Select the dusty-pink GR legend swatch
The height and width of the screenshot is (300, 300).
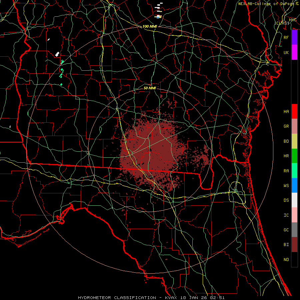(x=294, y=126)
